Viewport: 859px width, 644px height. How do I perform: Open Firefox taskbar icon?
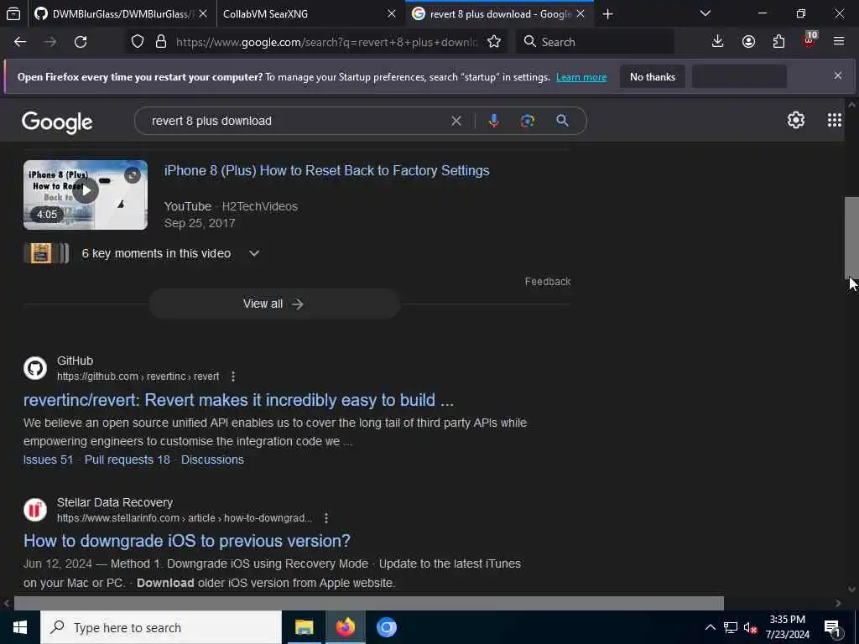click(x=345, y=627)
